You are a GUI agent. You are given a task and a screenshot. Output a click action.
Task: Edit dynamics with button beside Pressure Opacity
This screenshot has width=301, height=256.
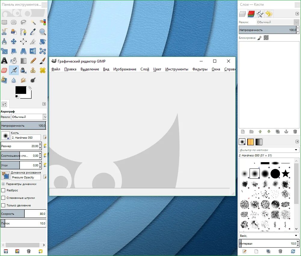pos(45,177)
